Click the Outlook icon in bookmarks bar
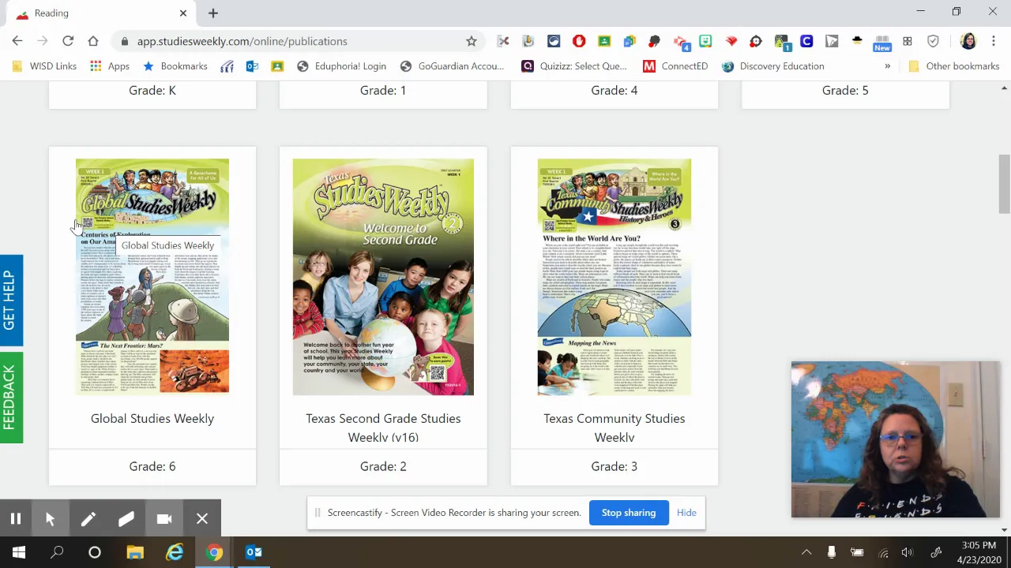Screen dimensions: 1011x568 click(252, 66)
